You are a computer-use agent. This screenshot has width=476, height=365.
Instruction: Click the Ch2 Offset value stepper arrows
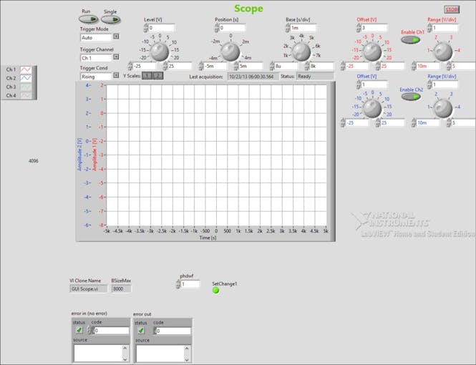click(x=359, y=84)
